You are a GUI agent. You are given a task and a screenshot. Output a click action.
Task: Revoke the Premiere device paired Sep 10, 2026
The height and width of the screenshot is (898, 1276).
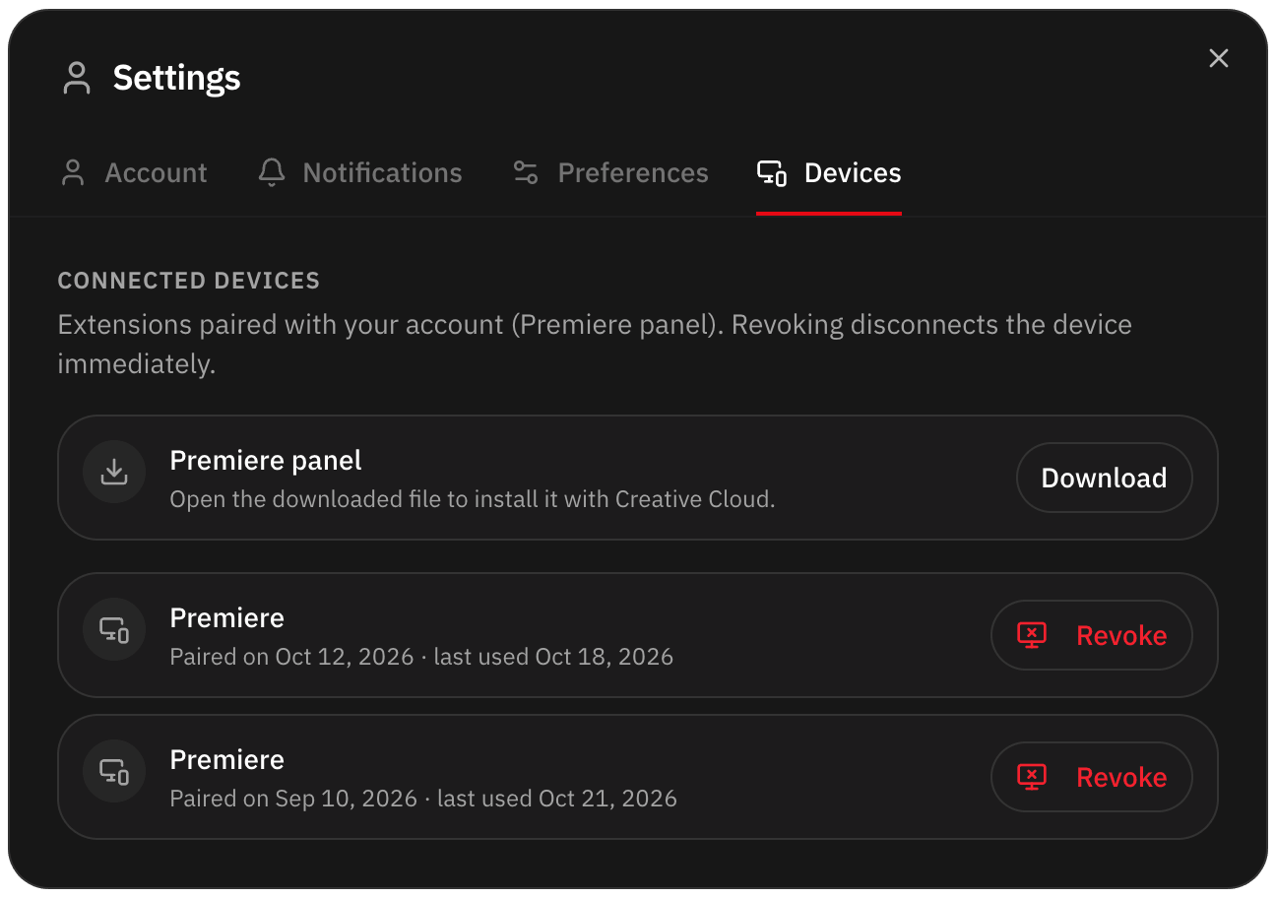coord(1091,777)
